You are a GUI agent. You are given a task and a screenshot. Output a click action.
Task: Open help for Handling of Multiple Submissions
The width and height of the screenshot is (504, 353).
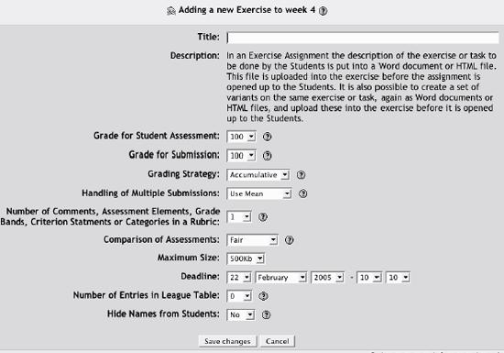pyautogui.click(x=302, y=193)
